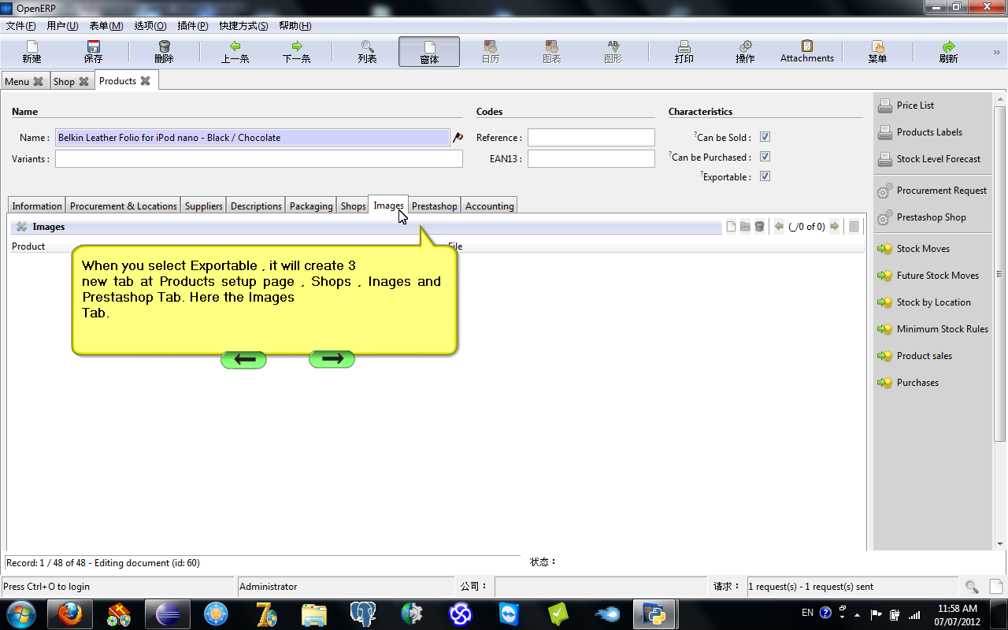Select the 窗体 form view button
The height and width of the screenshot is (630, 1008).
(x=429, y=52)
